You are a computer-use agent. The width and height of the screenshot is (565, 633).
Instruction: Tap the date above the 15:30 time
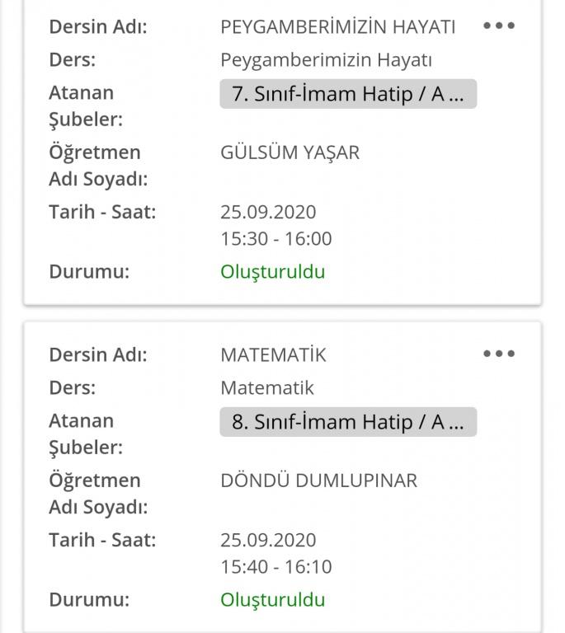point(268,212)
